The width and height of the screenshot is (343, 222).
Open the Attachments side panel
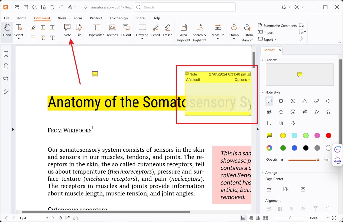(6, 91)
